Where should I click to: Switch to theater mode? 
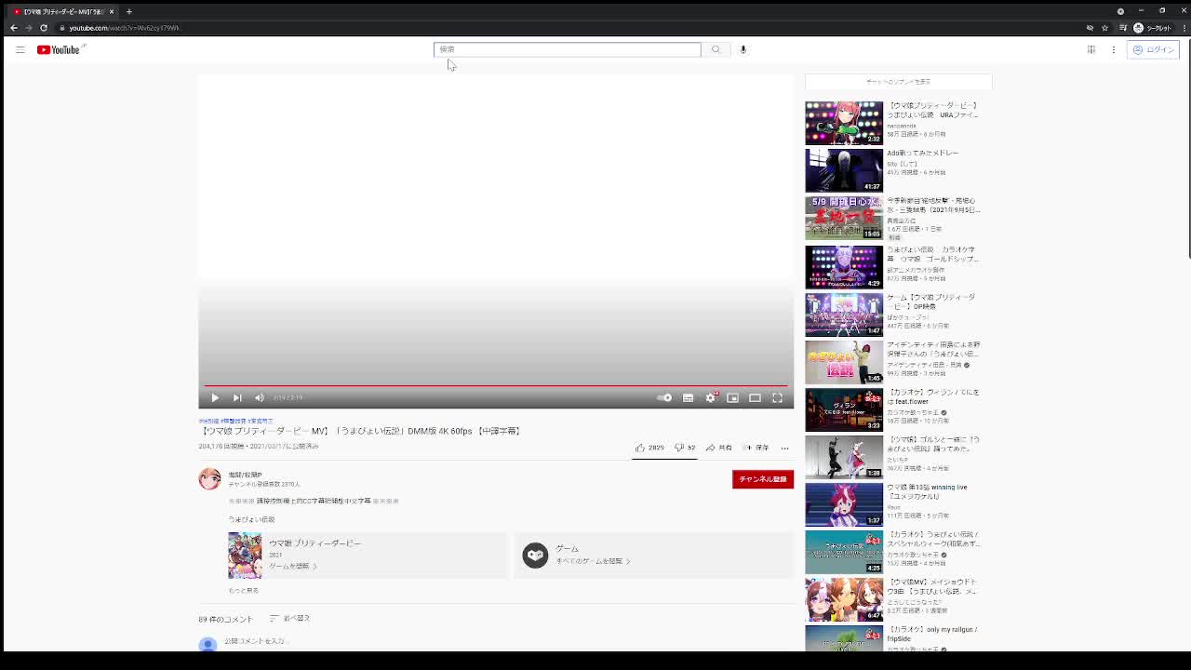pos(755,397)
